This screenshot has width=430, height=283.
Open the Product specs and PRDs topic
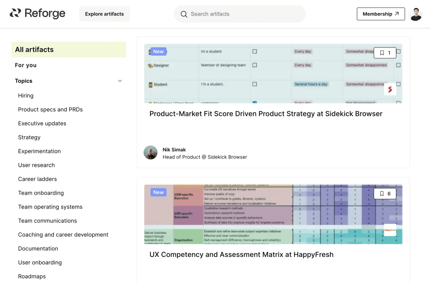coord(50,110)
